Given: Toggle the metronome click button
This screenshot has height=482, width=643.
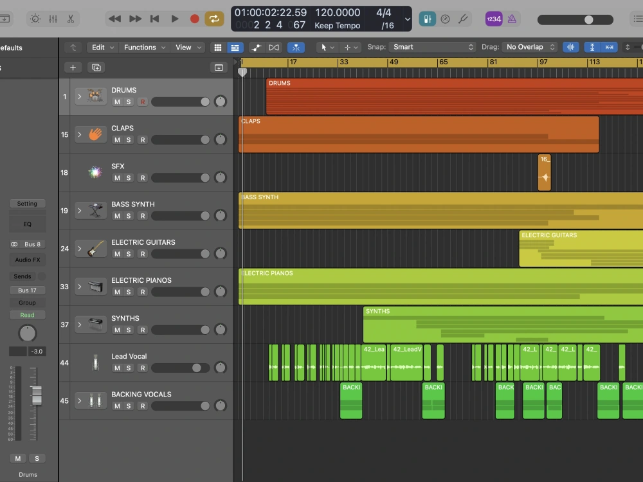Looking at the screenshot, I should point(512,19).
